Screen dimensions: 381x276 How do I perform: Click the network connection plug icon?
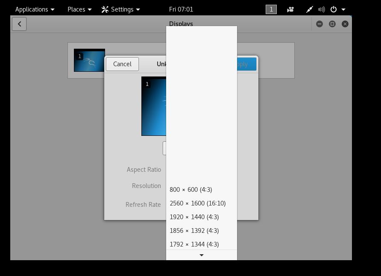pyautogui.click(x=310, y=9)
